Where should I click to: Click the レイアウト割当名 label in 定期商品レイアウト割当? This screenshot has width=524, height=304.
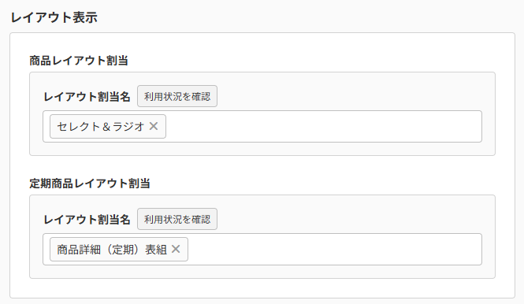(87, 220)
